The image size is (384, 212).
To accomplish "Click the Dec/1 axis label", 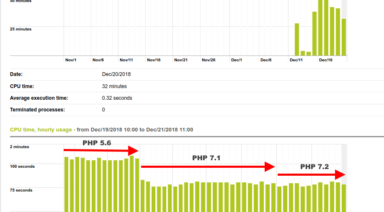I will pyautogui.click(x=237, y=60).
